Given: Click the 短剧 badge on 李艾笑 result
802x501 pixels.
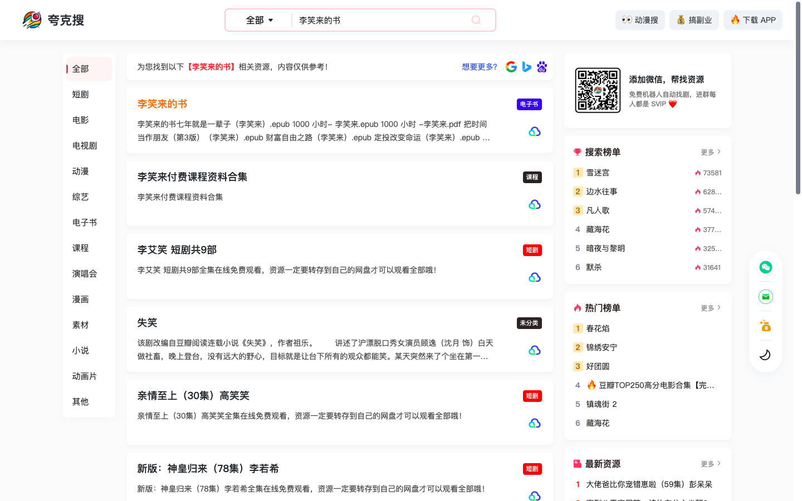Looking at the screenshot, I should (532, 250).
